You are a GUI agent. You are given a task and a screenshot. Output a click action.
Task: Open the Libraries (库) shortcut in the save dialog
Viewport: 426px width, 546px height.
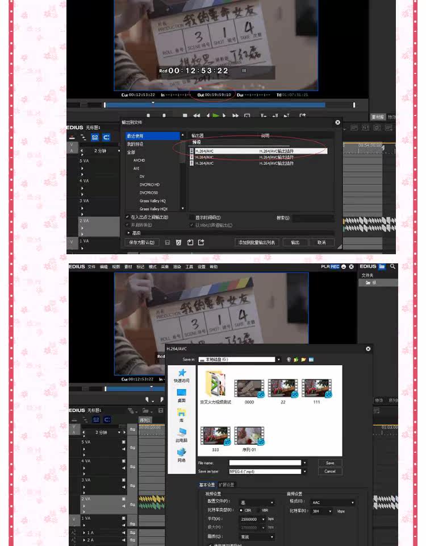(x=182, y=415)
